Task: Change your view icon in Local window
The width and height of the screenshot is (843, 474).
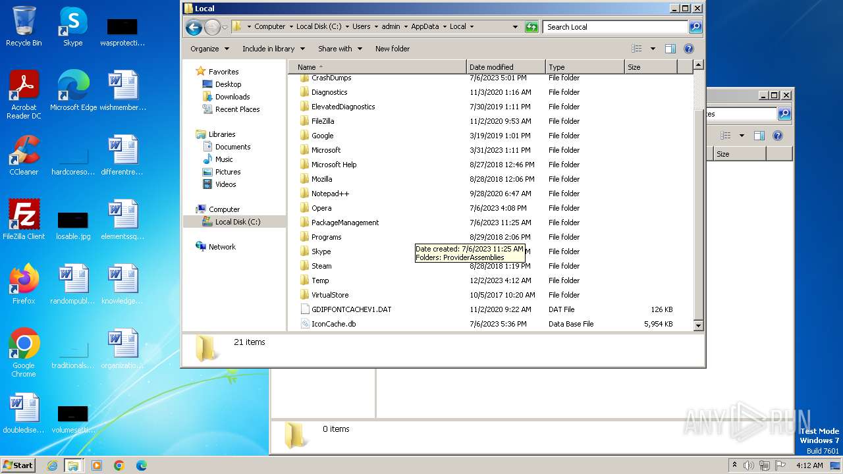Action: pos(636,49)
